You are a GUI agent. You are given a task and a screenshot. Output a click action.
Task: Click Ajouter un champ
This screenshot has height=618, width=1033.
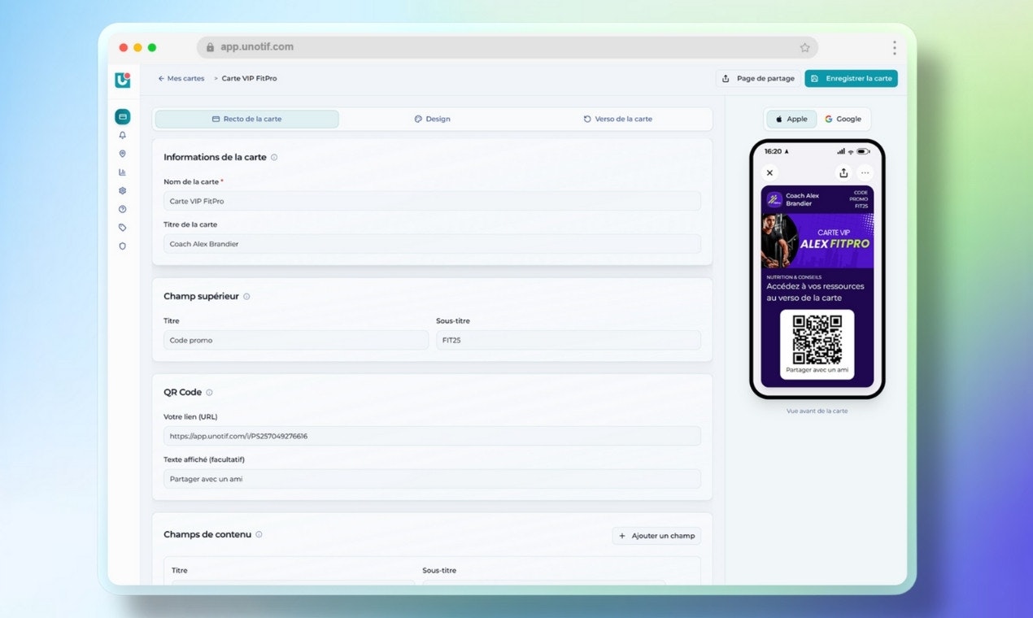pos(656,536)
